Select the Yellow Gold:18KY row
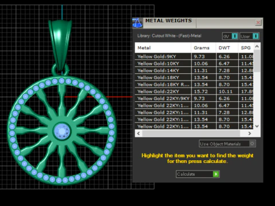 pos(194,77)
